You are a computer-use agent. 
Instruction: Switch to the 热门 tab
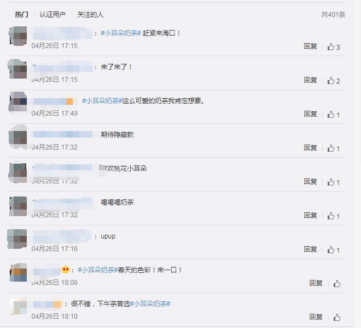22,15
